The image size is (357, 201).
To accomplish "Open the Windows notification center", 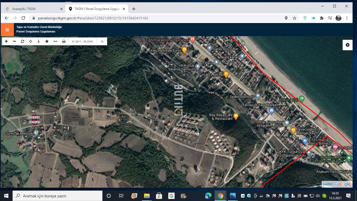I will (348, 196).
